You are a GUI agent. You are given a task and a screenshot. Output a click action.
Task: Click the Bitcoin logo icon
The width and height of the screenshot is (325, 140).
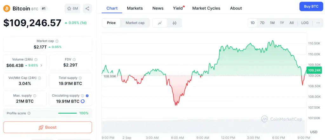[x=7, y=9]
